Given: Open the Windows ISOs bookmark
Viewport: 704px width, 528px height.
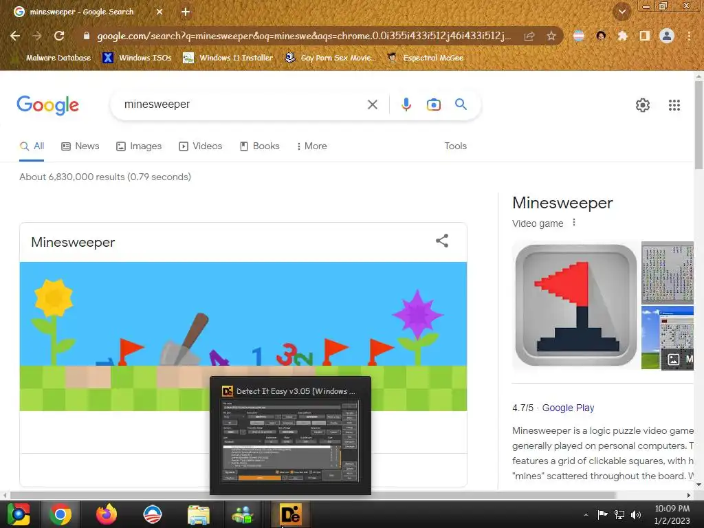Looking at the screenshot, I should 137,58.
